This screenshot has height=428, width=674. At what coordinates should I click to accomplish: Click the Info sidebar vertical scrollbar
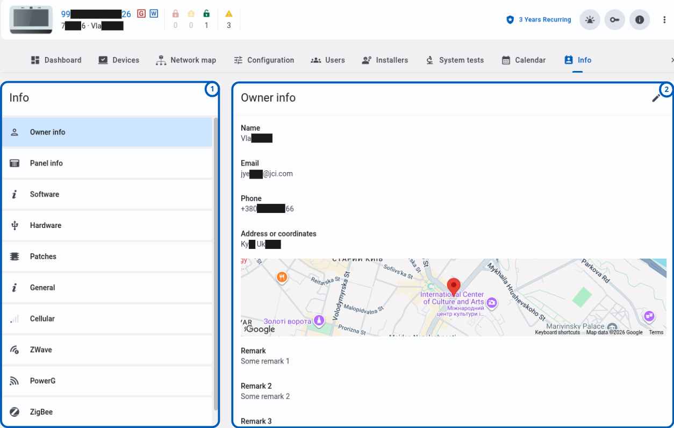coord(216,263)
